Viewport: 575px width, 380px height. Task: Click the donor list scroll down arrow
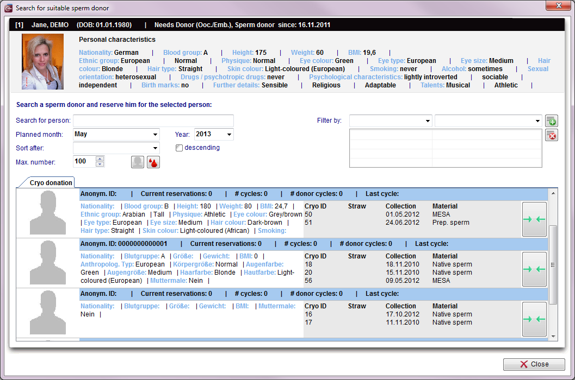click(553, 337)
